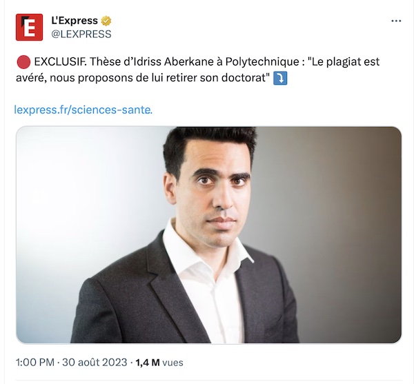This screenshot has height=384, width=414.
Task: Click the 30 août 2023 date
Action: [95, 363]
